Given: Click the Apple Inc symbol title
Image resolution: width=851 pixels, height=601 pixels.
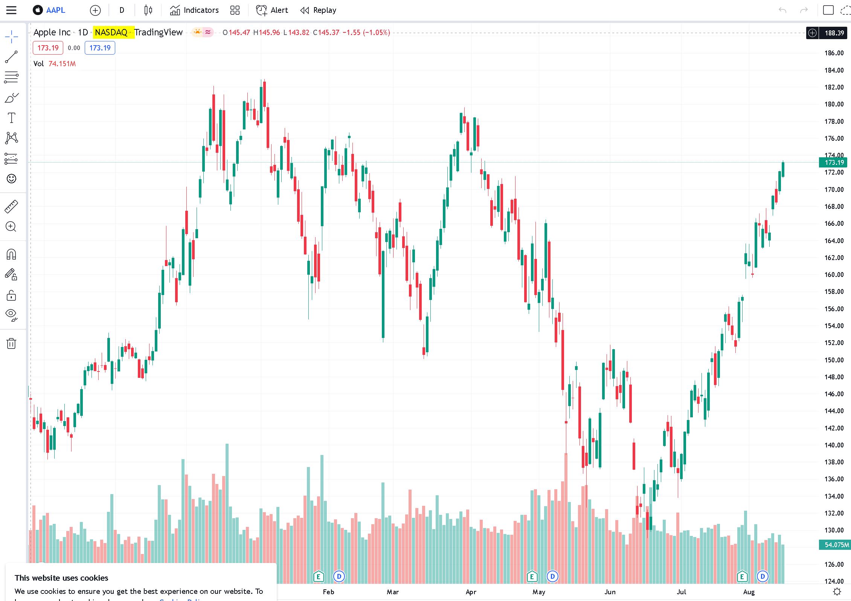Looking at the screenshot, I should click(x=52, y=32).
